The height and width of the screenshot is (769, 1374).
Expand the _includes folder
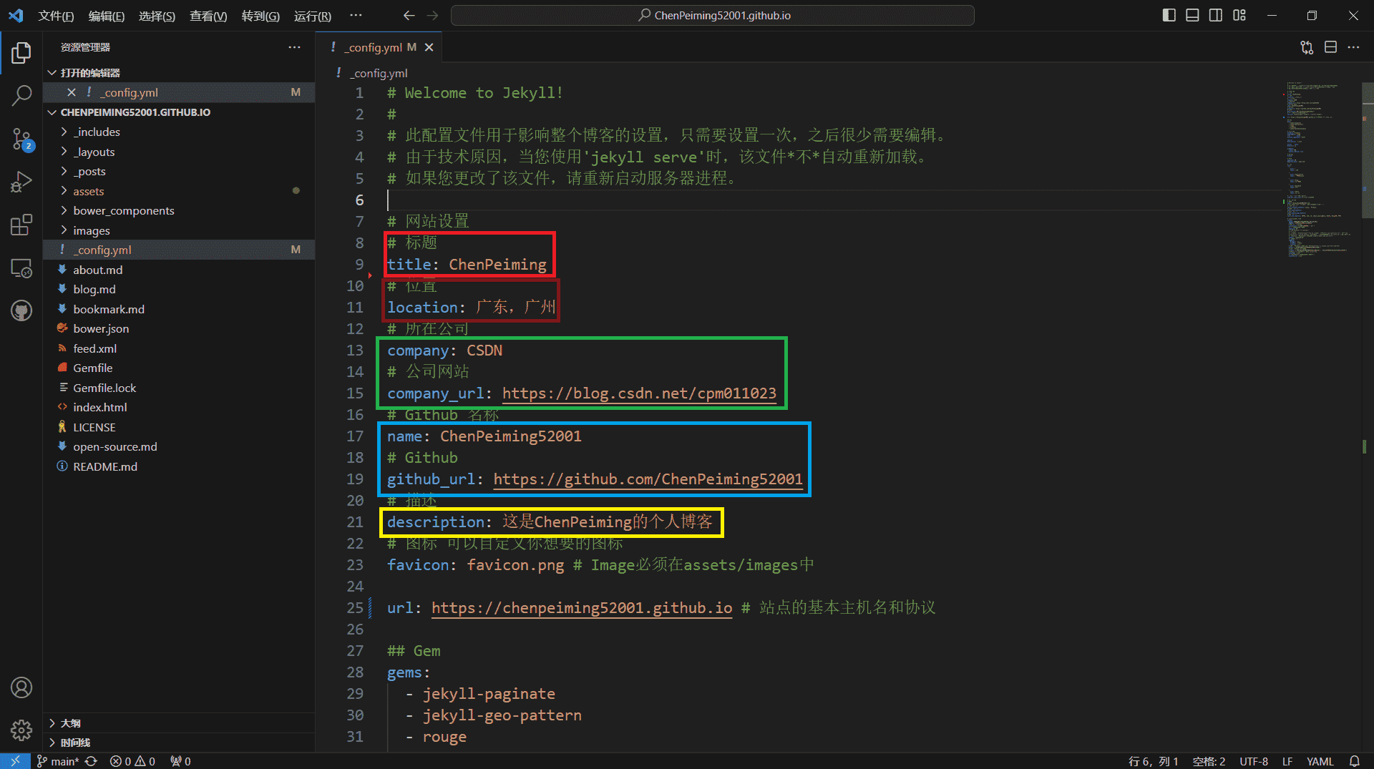[179, 132]
